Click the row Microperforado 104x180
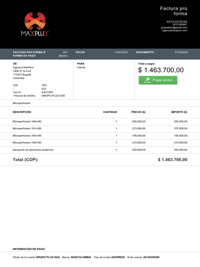Screen dimensions: 200x267 tap(100, 136)
